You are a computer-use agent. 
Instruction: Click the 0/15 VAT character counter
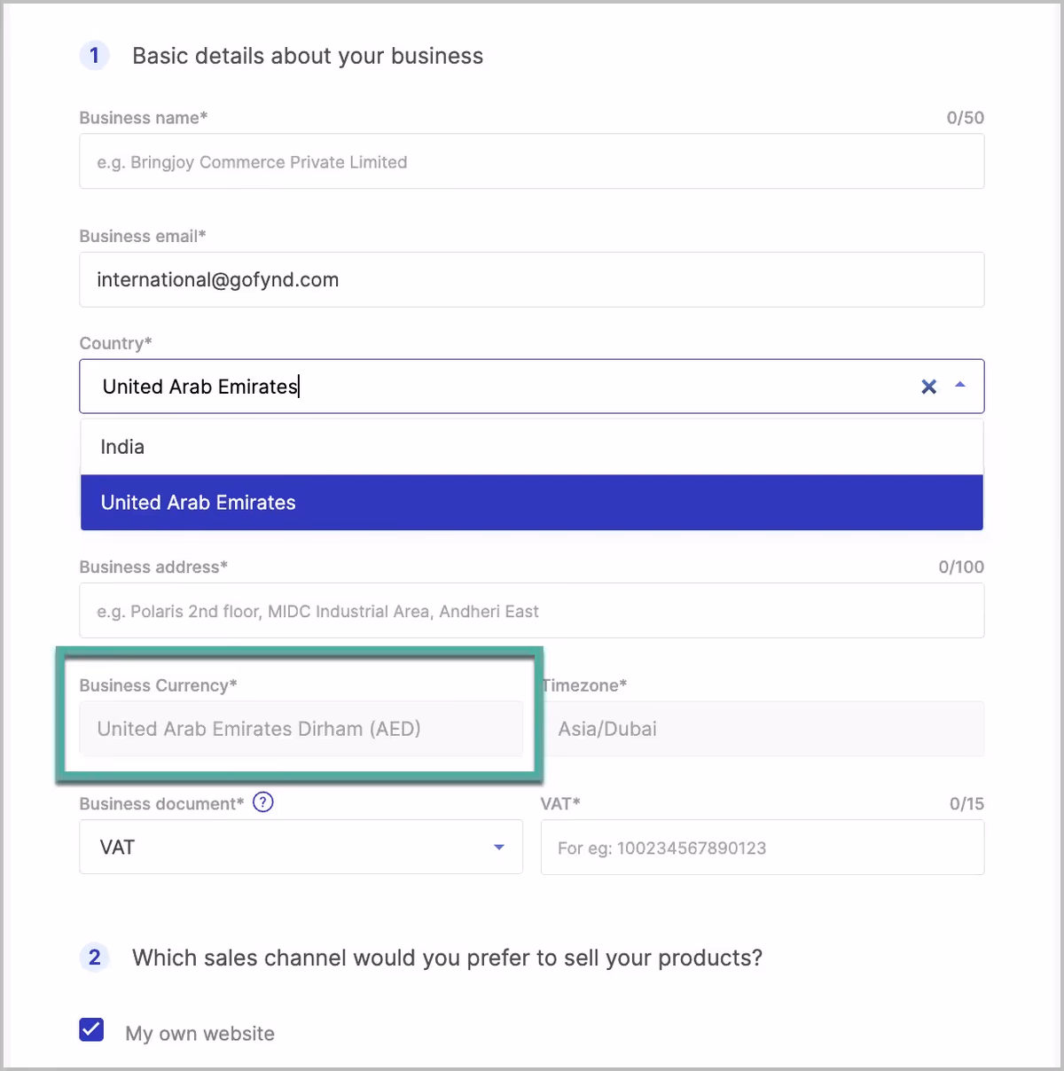pyautogui.click(x=966, y=804)
